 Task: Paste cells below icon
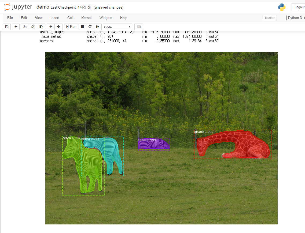tap(41, 27)
